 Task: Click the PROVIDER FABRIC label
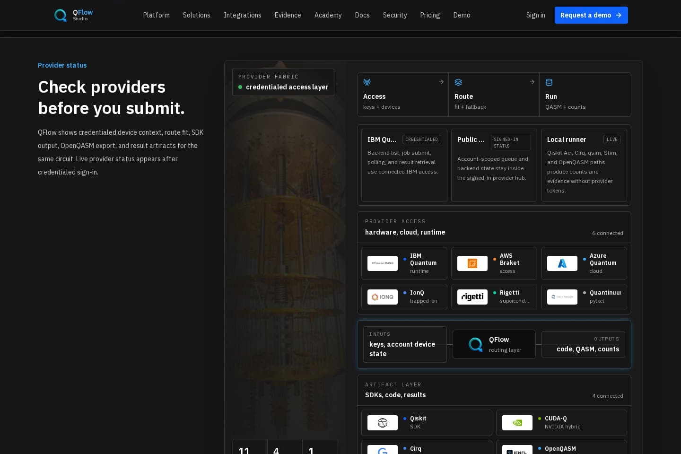pos(268,77)
